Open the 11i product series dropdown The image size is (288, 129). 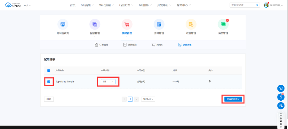click(108, 82)
